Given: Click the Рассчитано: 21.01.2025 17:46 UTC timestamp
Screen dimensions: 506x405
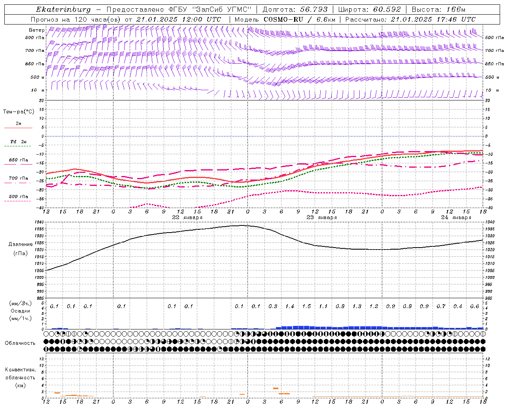Looking at the screenshot, I should 410,19.
